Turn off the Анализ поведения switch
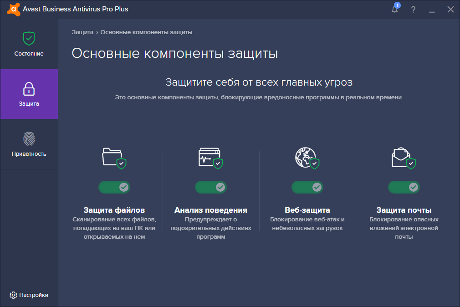 click(x=210, y=187)
